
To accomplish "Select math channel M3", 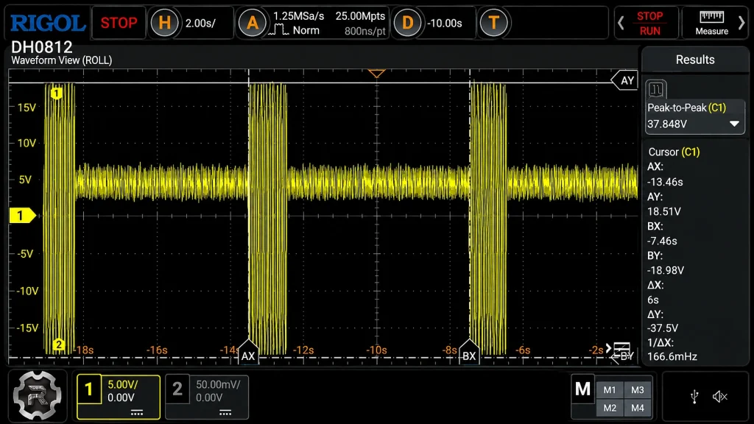I will [x=637, y=390].
